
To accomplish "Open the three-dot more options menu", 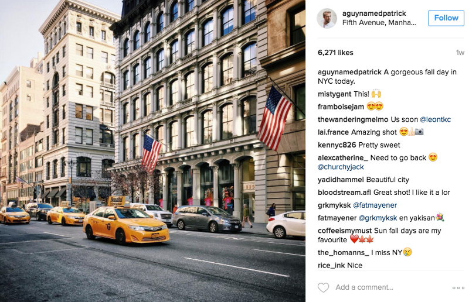I will pos(458,288).
